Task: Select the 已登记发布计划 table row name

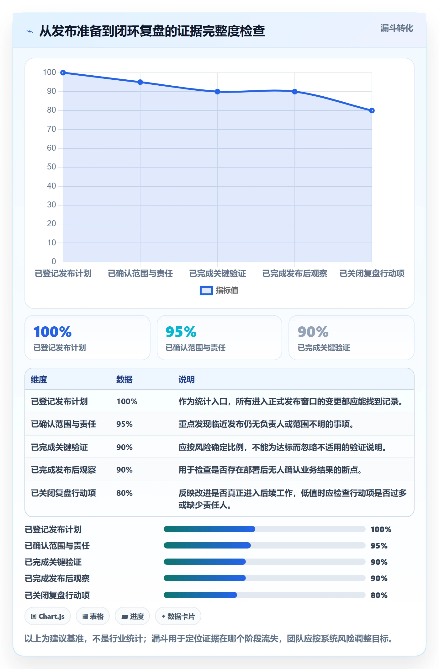Action: coord(59,401)
